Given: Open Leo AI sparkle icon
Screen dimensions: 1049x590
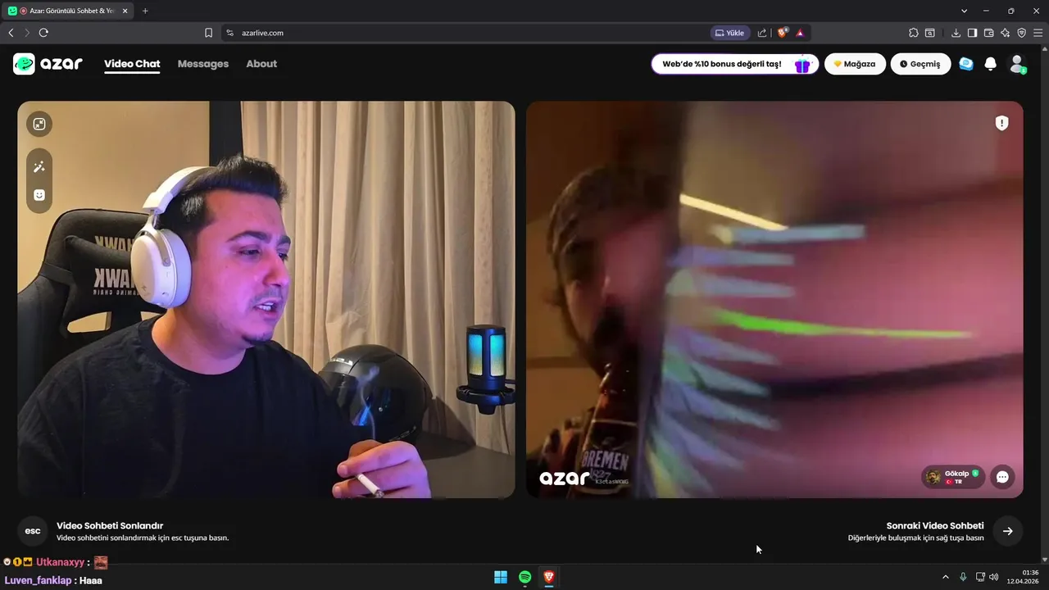Looking at the screenshot, I should [x=1006, y=33].
